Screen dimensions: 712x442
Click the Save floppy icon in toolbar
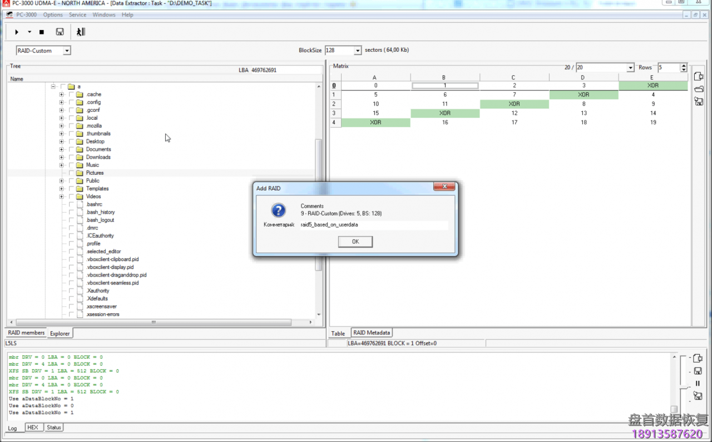pos(60,32)
